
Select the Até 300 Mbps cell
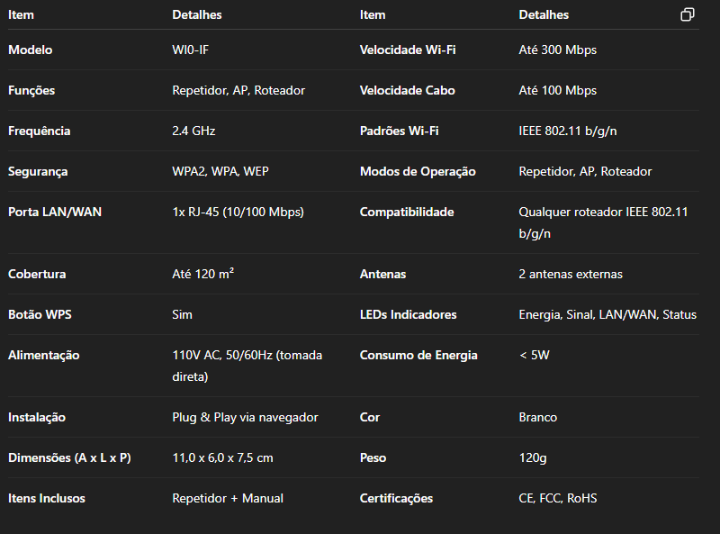557,50
